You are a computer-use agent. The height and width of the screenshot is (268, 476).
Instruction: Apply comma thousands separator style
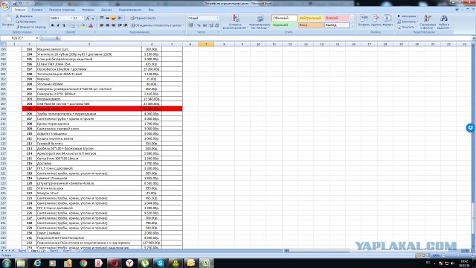tap(205, 25)
